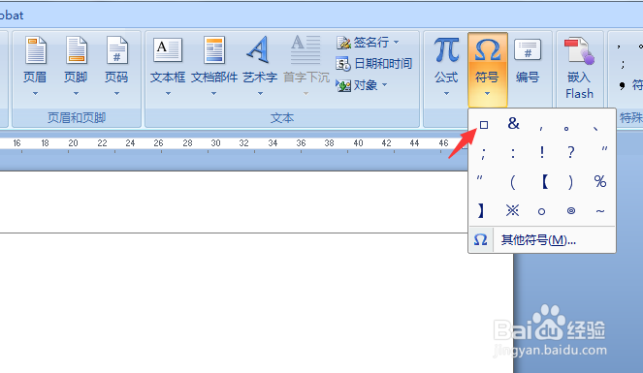This screenshot has width=643, height=373.
Task: Insert the 】 right bracket from the symbol grid
Action: 481,211
